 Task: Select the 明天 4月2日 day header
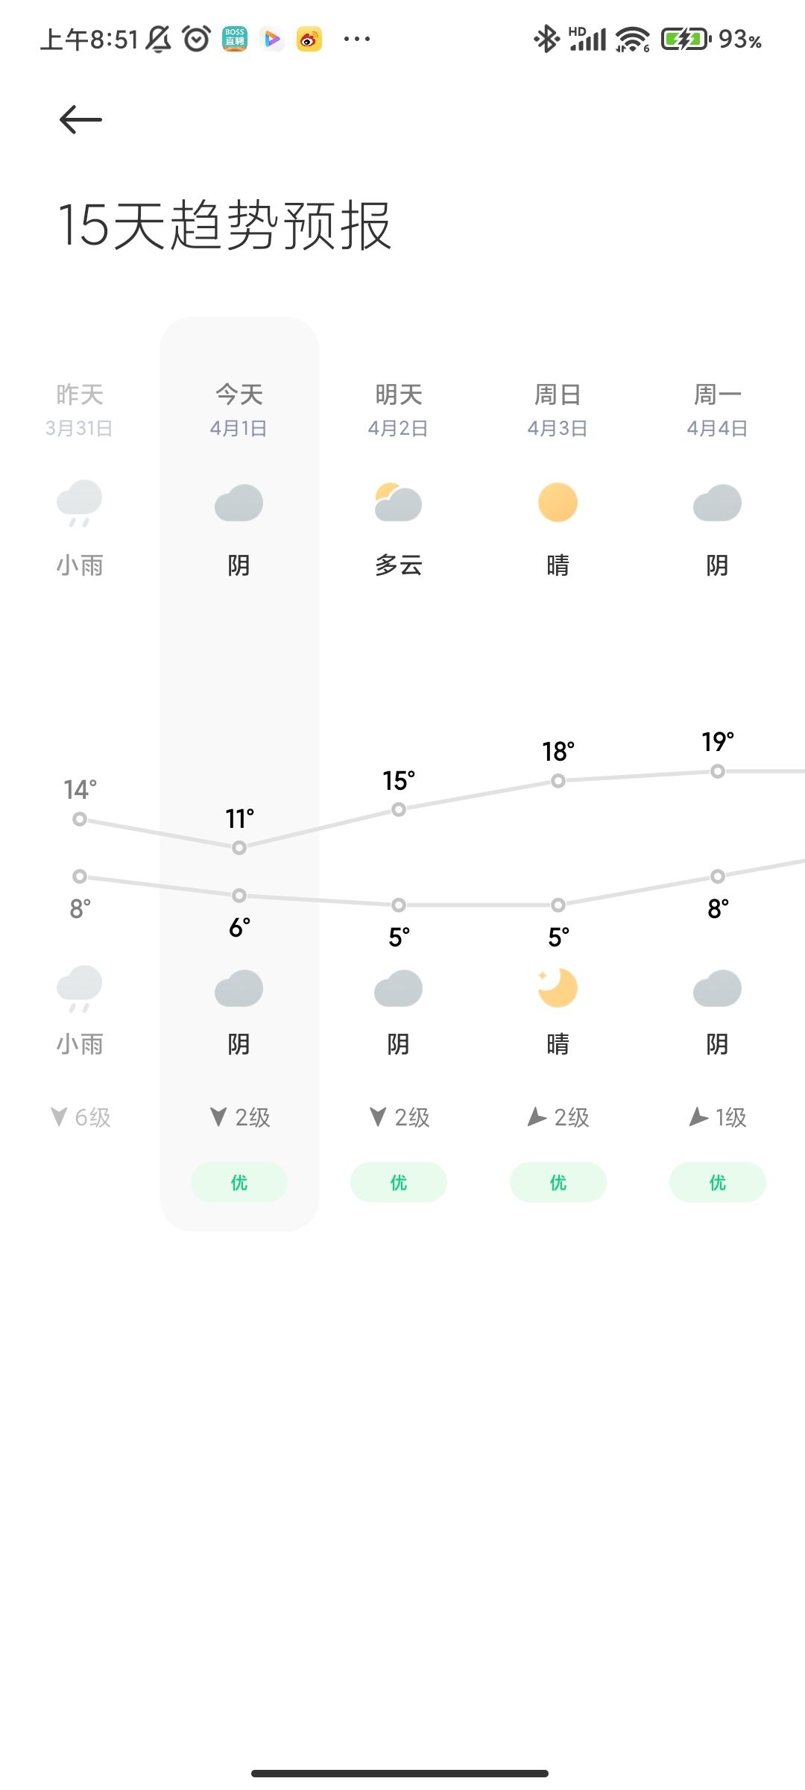click(x=398, y=409)
